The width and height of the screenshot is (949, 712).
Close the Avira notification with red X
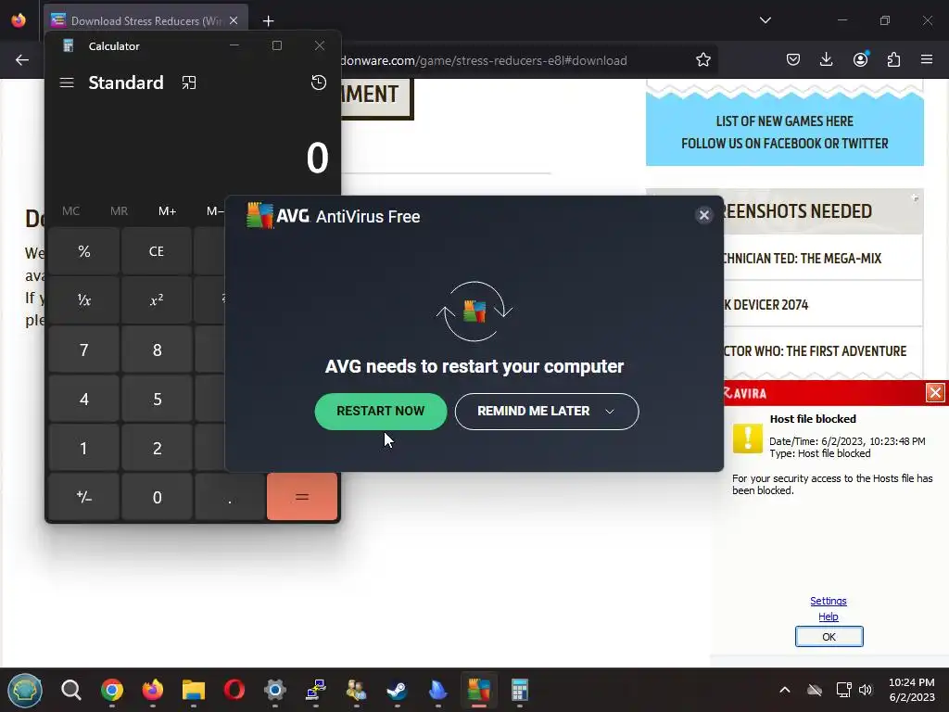click(x=935, y=392)
